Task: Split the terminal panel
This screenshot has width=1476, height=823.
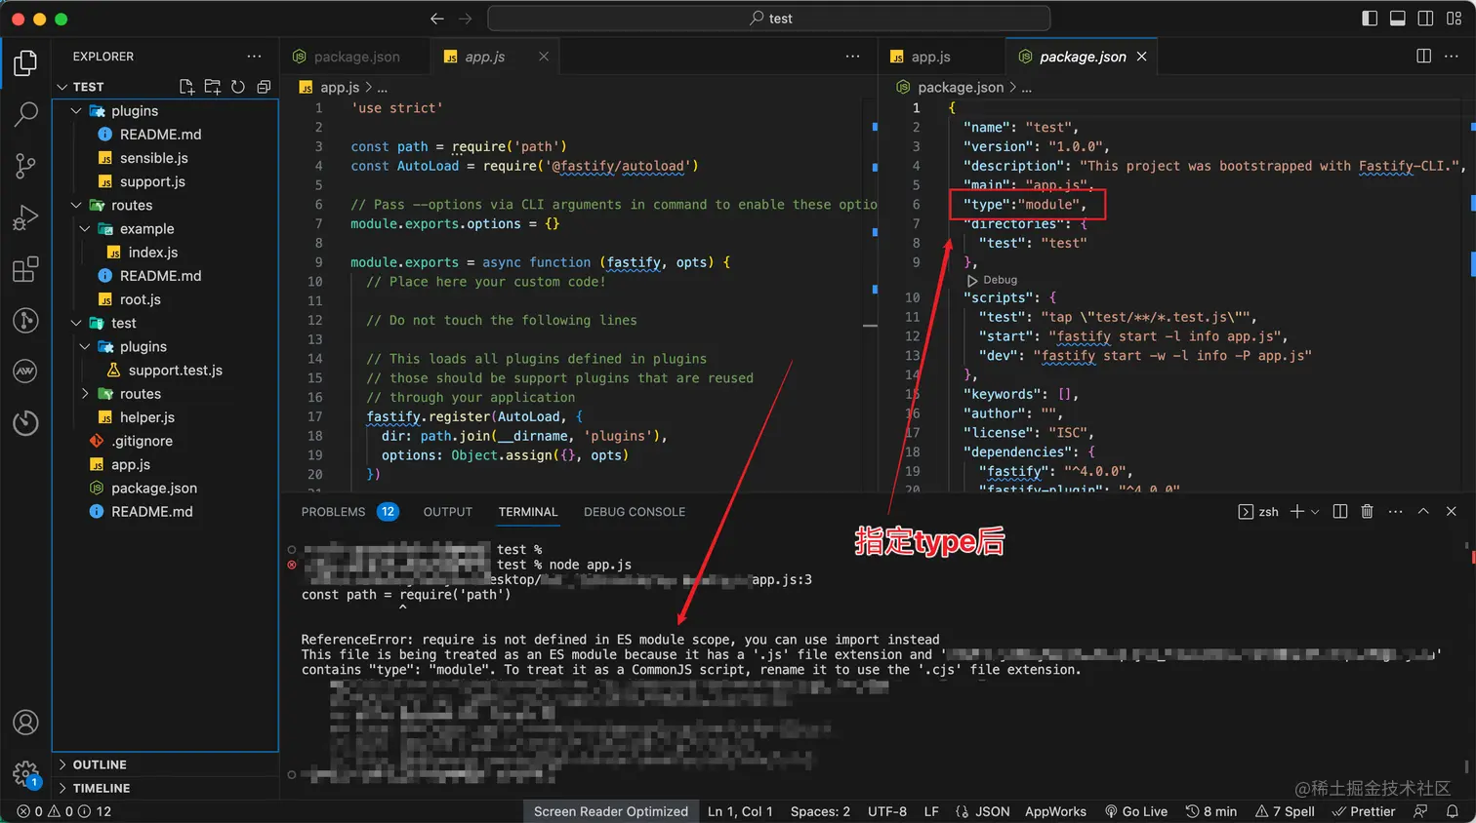Action: 1340,511
